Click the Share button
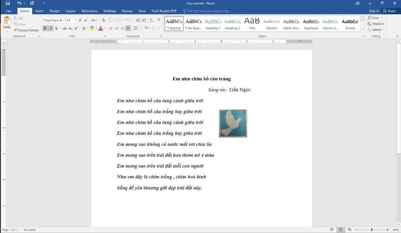Image resolution: width=401 pixels, height=233 pixels. click(389, 11)
